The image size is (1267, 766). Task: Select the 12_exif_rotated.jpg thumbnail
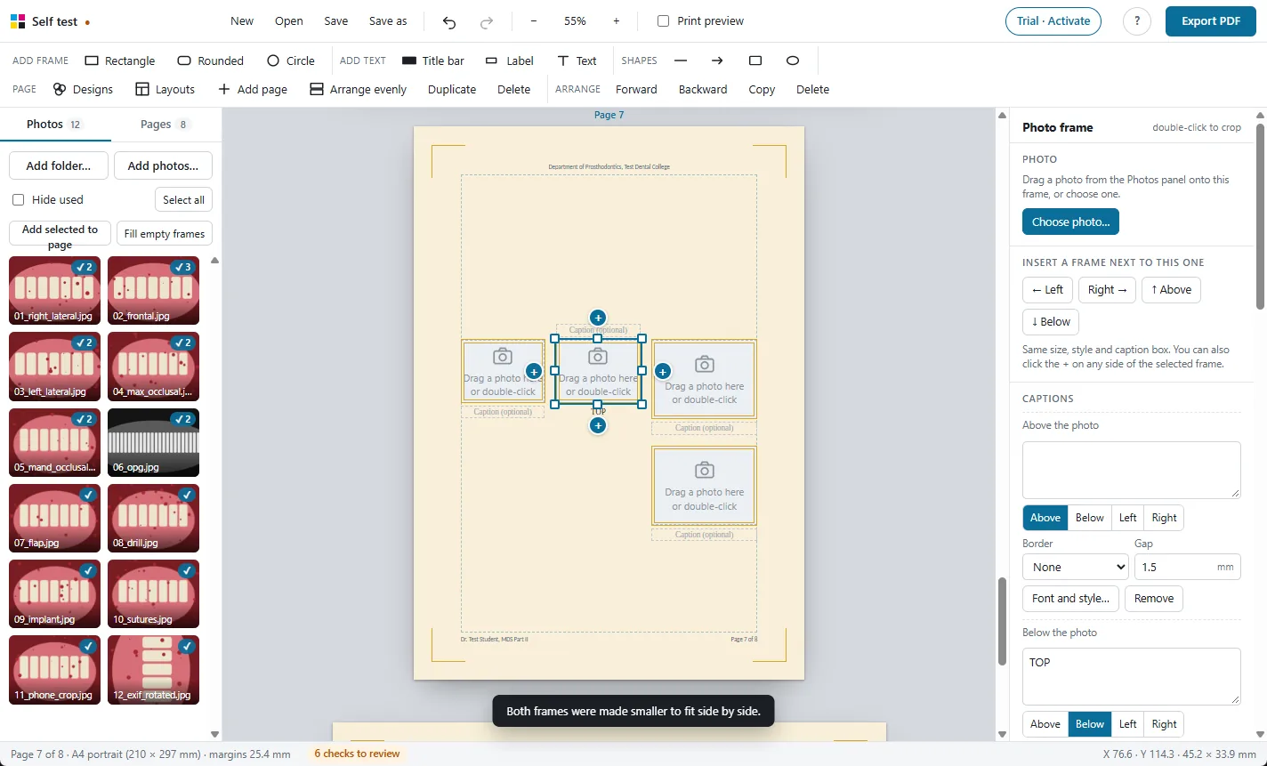point(153,669)
